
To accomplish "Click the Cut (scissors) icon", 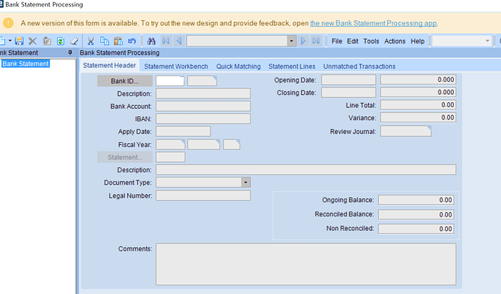I will (x=91, y=41).
